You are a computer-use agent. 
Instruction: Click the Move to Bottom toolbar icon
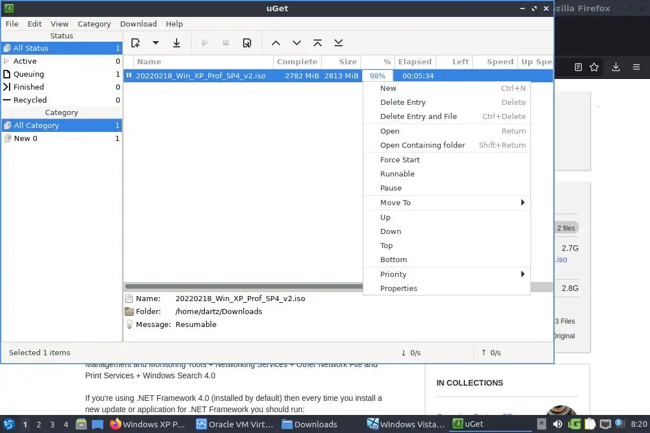click(339, 43)
